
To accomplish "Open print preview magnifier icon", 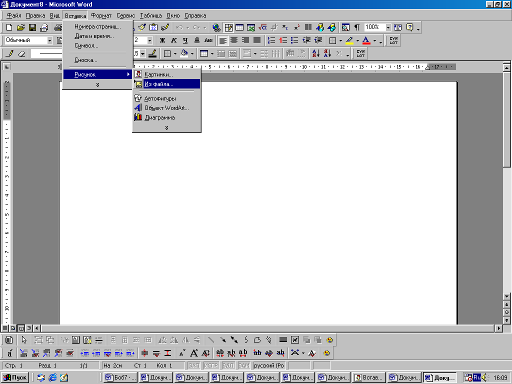I will (x=345, y=27).
